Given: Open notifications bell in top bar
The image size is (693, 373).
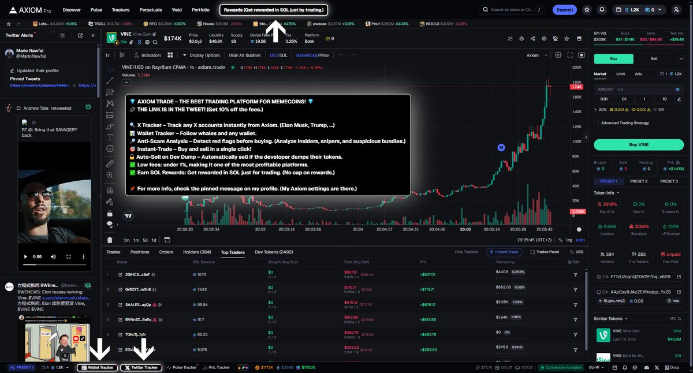Looking at the screenshot, I should [602, 10].
